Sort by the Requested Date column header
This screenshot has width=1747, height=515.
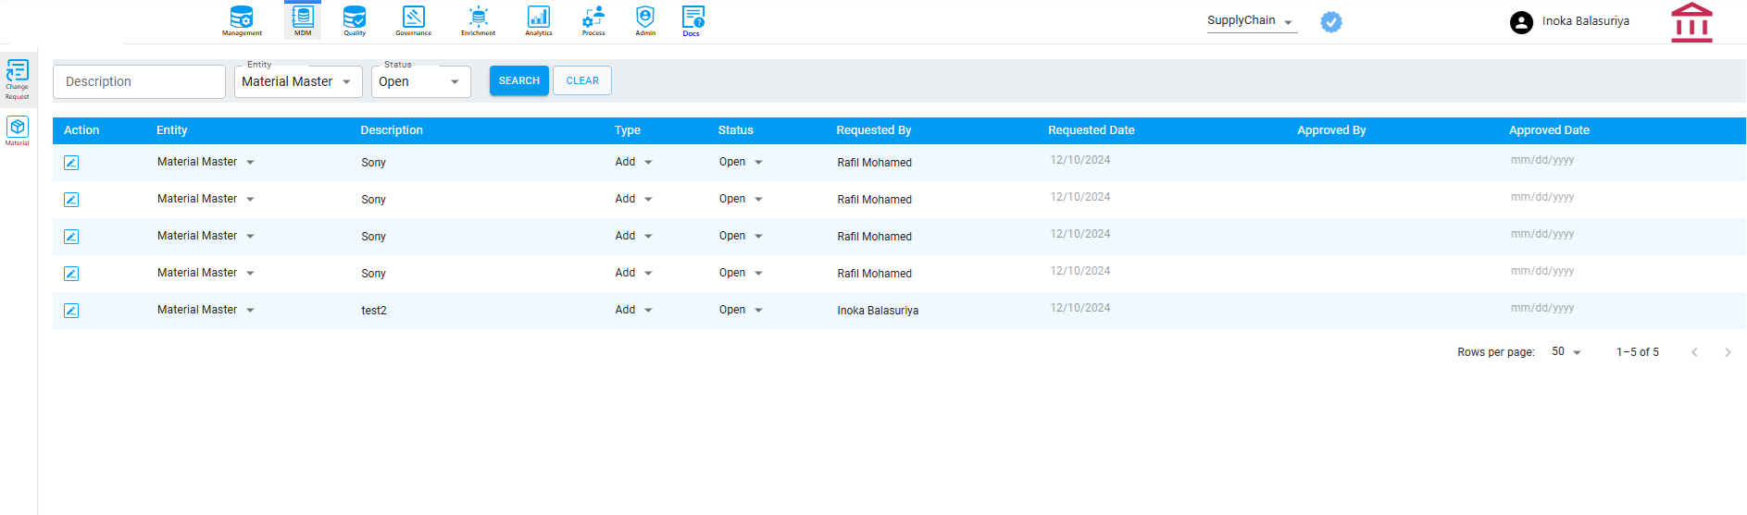pyautogui.click(x=1092, y=130)
